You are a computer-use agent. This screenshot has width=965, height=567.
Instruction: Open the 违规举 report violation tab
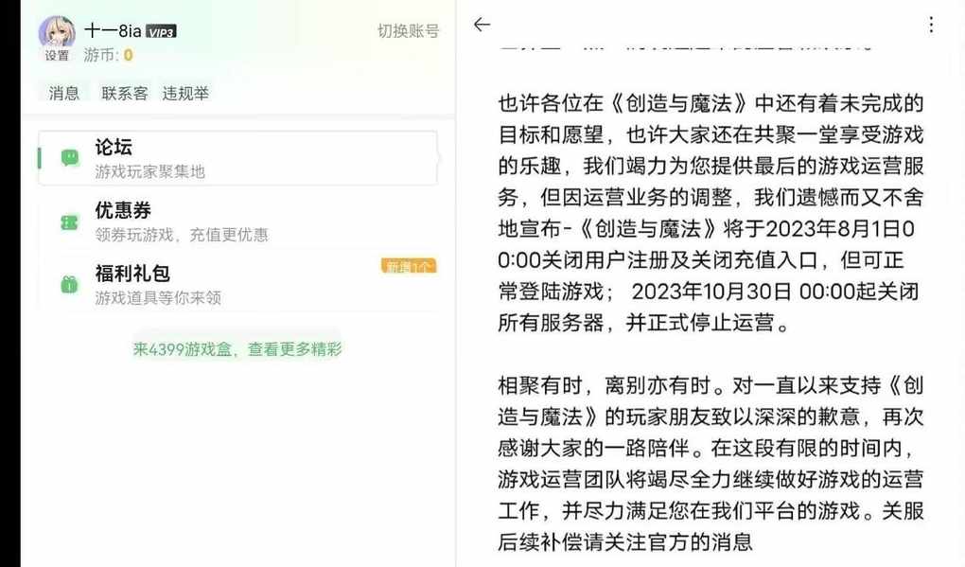pyautogui.click(x=185, y=93)
